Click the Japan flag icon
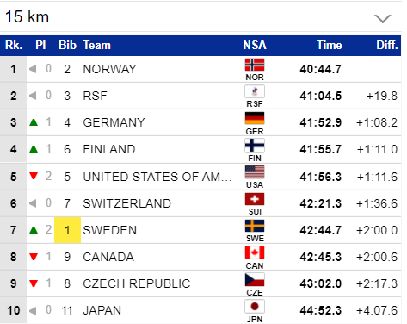This screenshot has height=324, width=407. tap(255, 307)
